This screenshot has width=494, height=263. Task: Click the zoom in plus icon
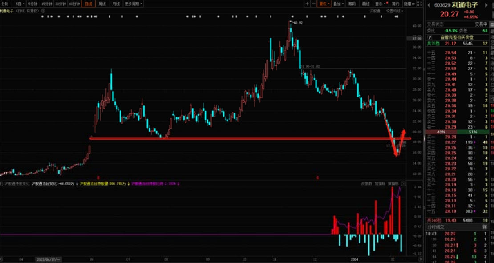click(x=307, y=4)
